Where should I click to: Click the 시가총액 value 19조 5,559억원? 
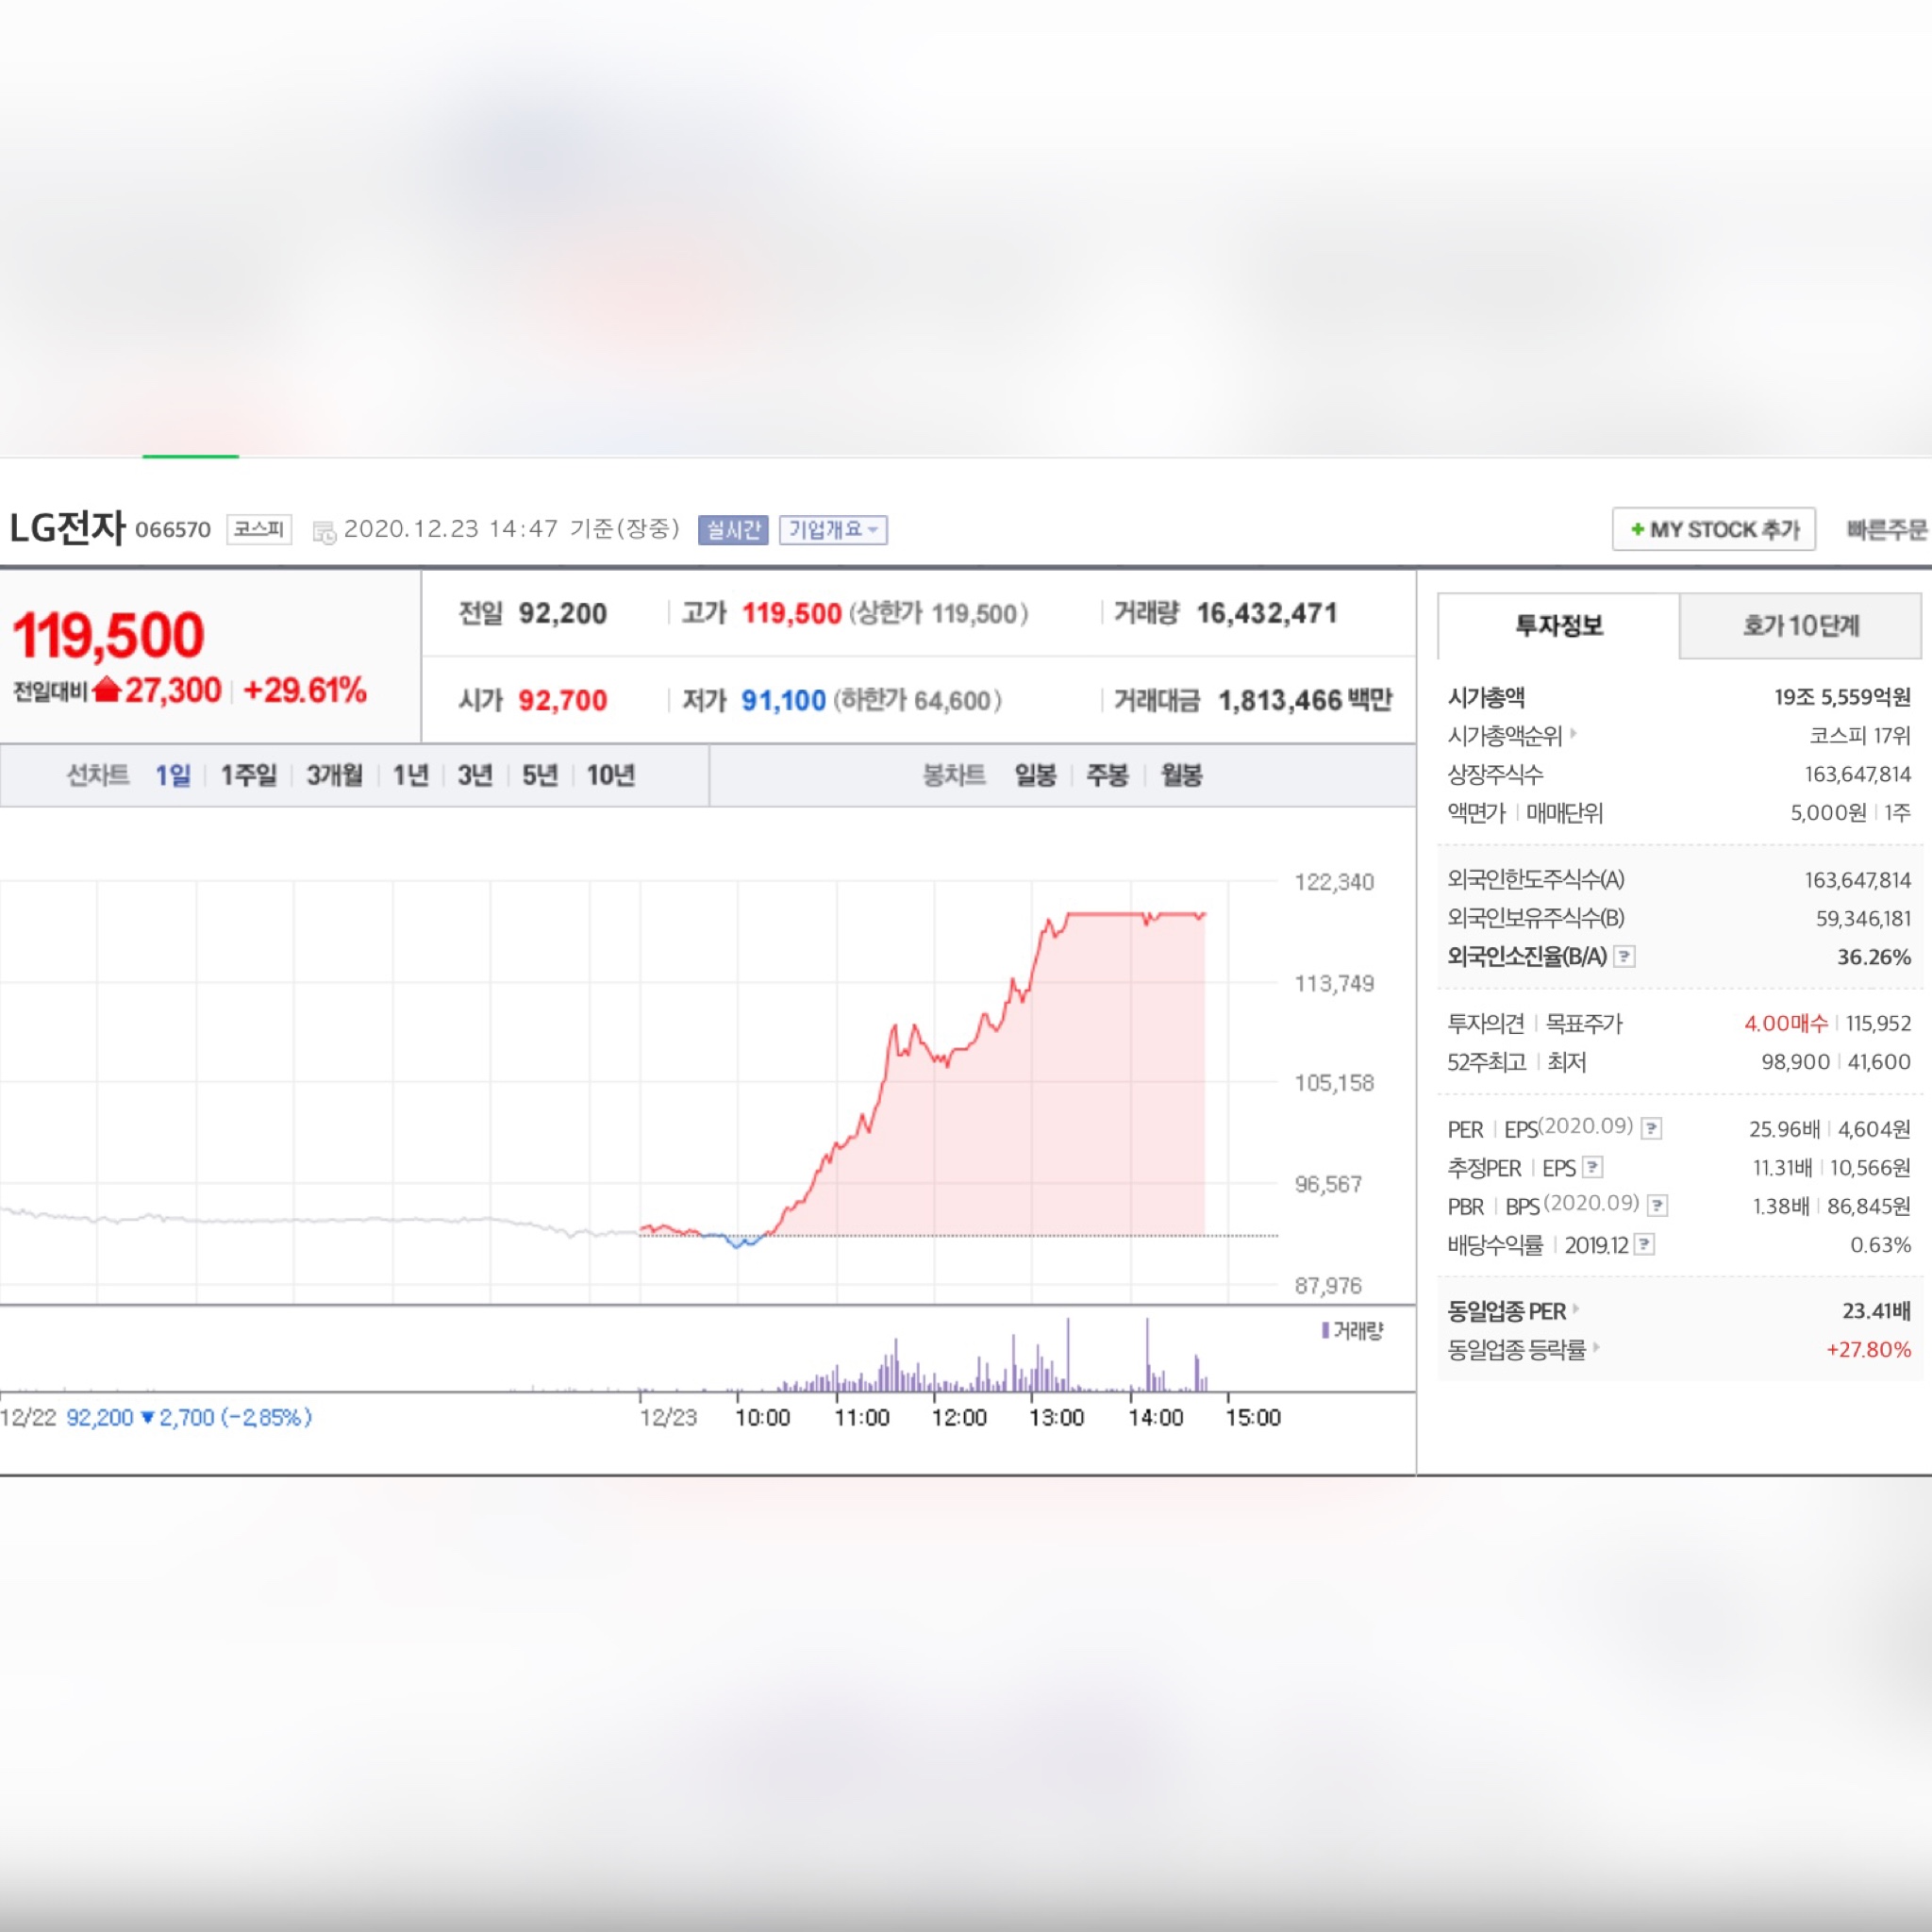[1842, 697]
